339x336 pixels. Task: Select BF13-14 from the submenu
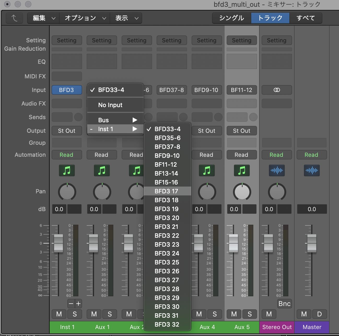[167, 173]
